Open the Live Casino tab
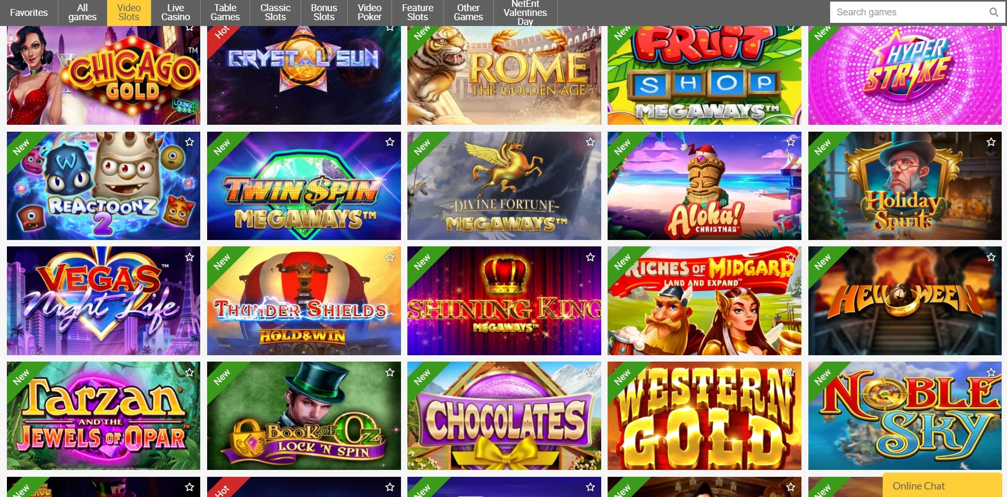 click(x=175, y=13)
